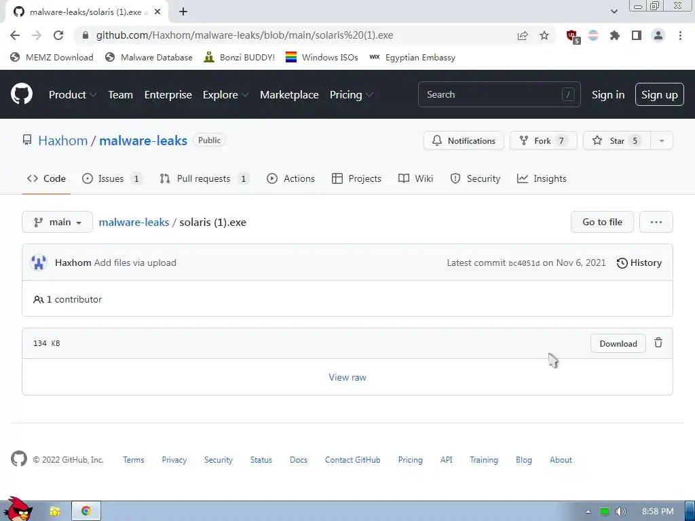Viewport: 695px width, 521px height.
Task: Show hidden tray icons arrow
Action: tap(588, 512)
